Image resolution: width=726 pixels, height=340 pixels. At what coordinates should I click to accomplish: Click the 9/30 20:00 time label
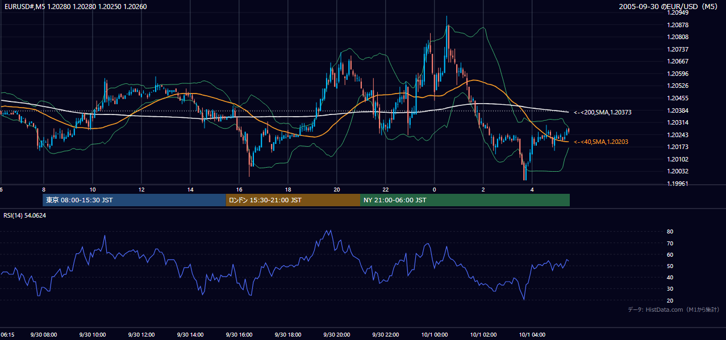[x=337, y=335]
